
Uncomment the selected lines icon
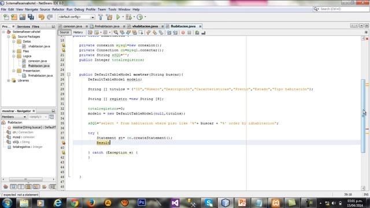(203, 32)
